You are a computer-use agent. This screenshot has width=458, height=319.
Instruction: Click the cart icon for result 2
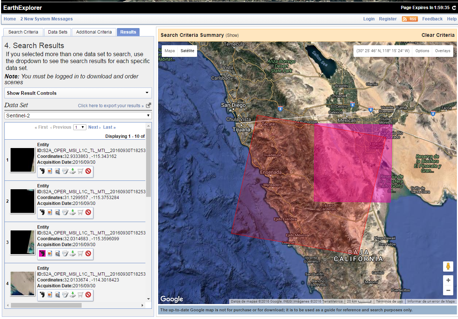pyautogui.click(x=81, y=212)
